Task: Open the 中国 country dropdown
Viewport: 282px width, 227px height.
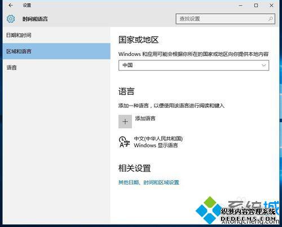Action: [193, 66]
